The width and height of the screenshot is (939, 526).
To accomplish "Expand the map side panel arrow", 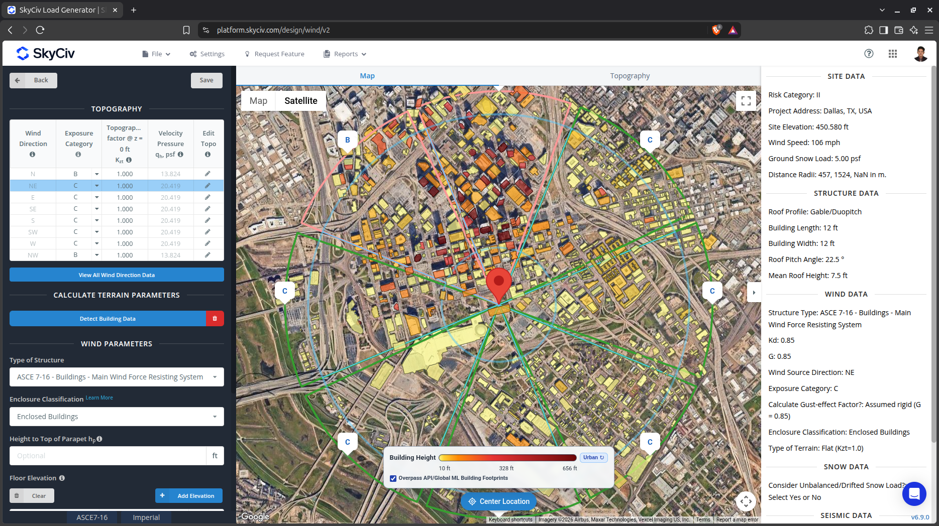I will point(754,292).
